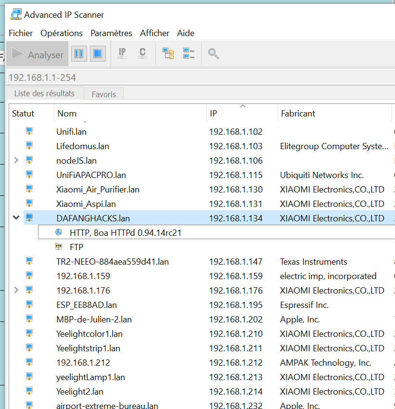Click the expand all tree icon
The width and height of the screenshot is (395, 409).
(168, 53)
